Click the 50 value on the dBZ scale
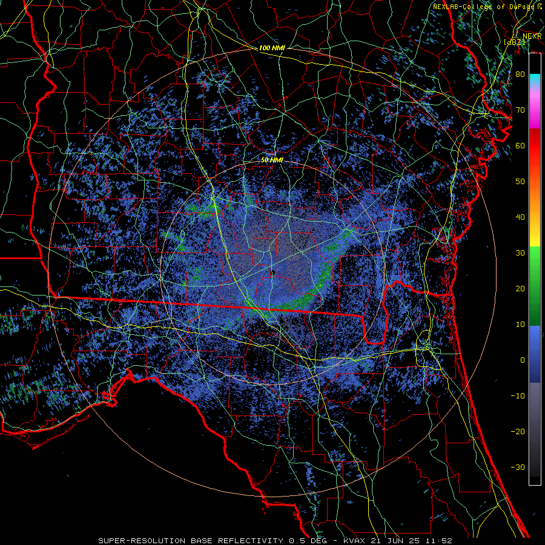The image size is (545, 545). coord(520,182)
